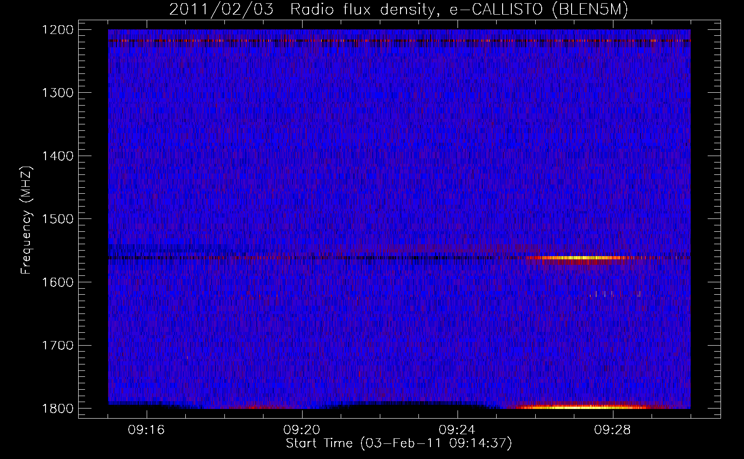744x459 pixels.
Task: Click the 09:16 time tick label
Action: point(146,430)
